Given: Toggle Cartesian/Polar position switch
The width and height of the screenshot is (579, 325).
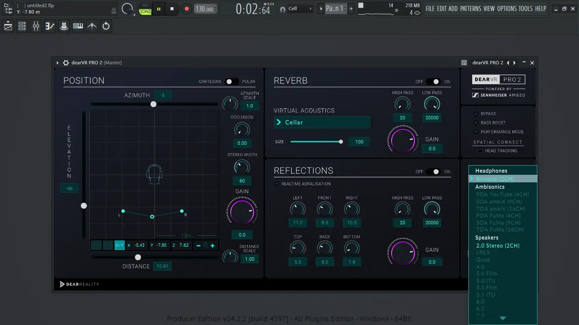Looking at the screenshot, I should coord(232,81).
